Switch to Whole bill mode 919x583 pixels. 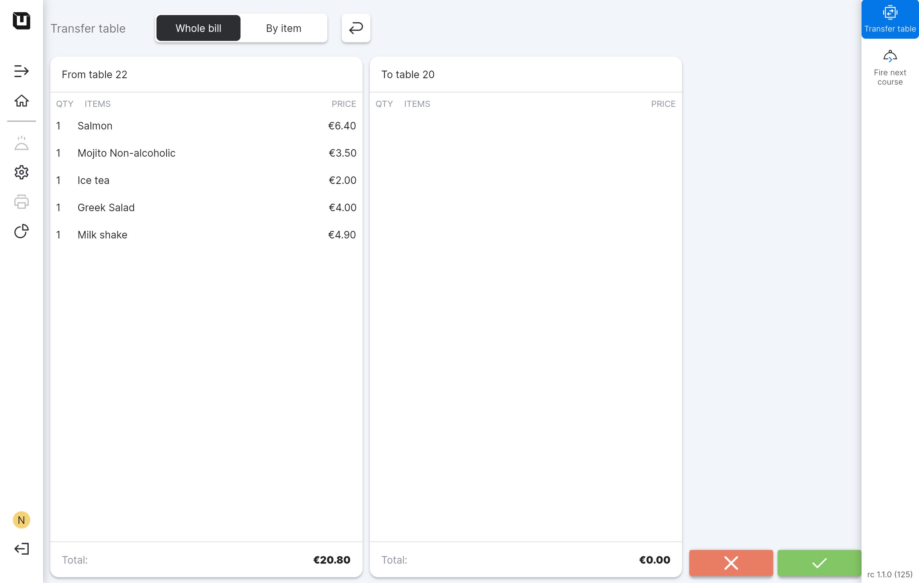point(198,28)
